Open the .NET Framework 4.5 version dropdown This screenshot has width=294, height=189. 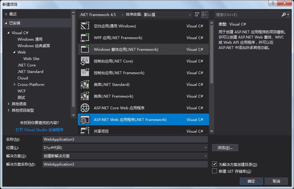(x=101, y=15)
